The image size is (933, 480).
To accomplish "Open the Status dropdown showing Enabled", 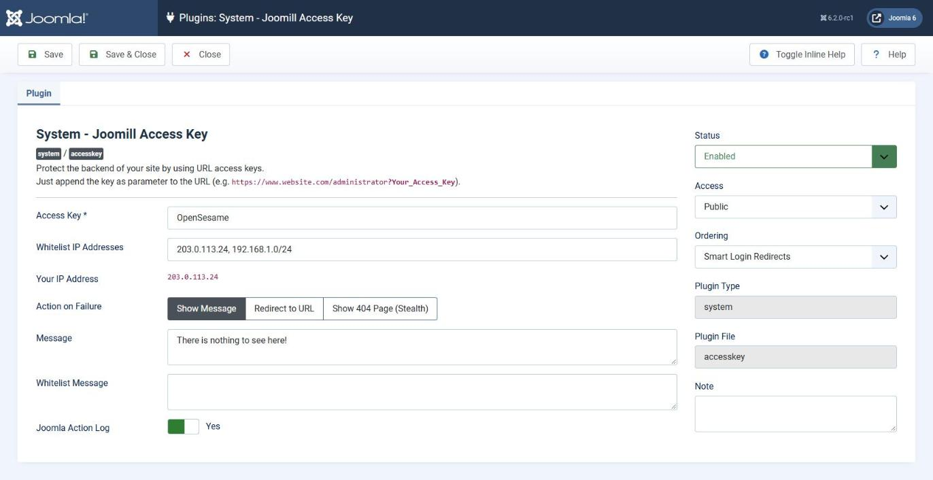I will (796, 156).
